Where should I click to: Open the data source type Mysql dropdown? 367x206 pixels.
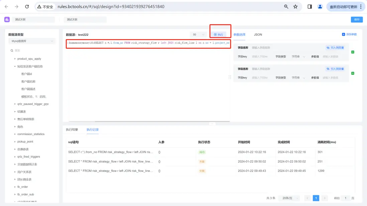tap(32, 41)
